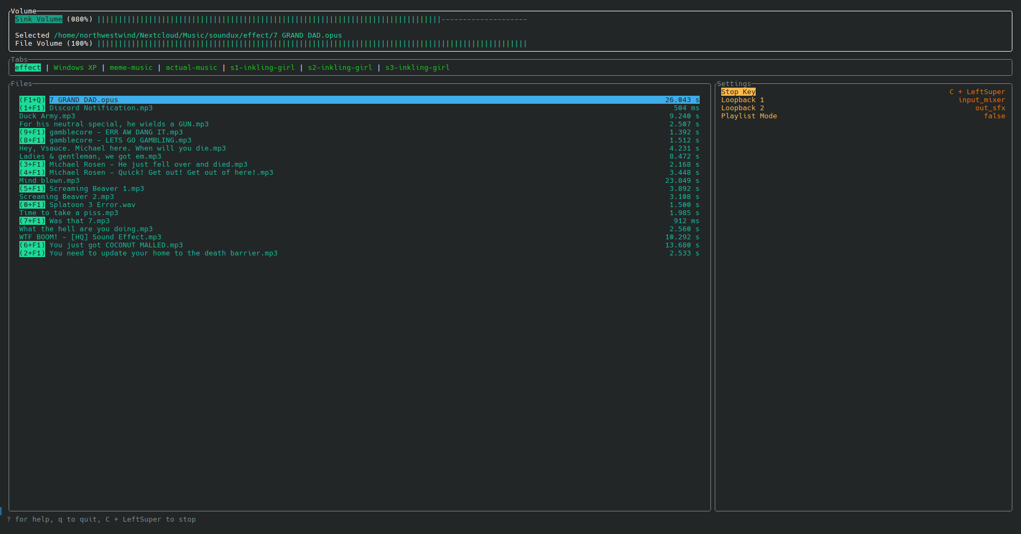This screenshot has width=1021, height=534.
Task: Select the effect tab
Action: click(x=28, y=68)
